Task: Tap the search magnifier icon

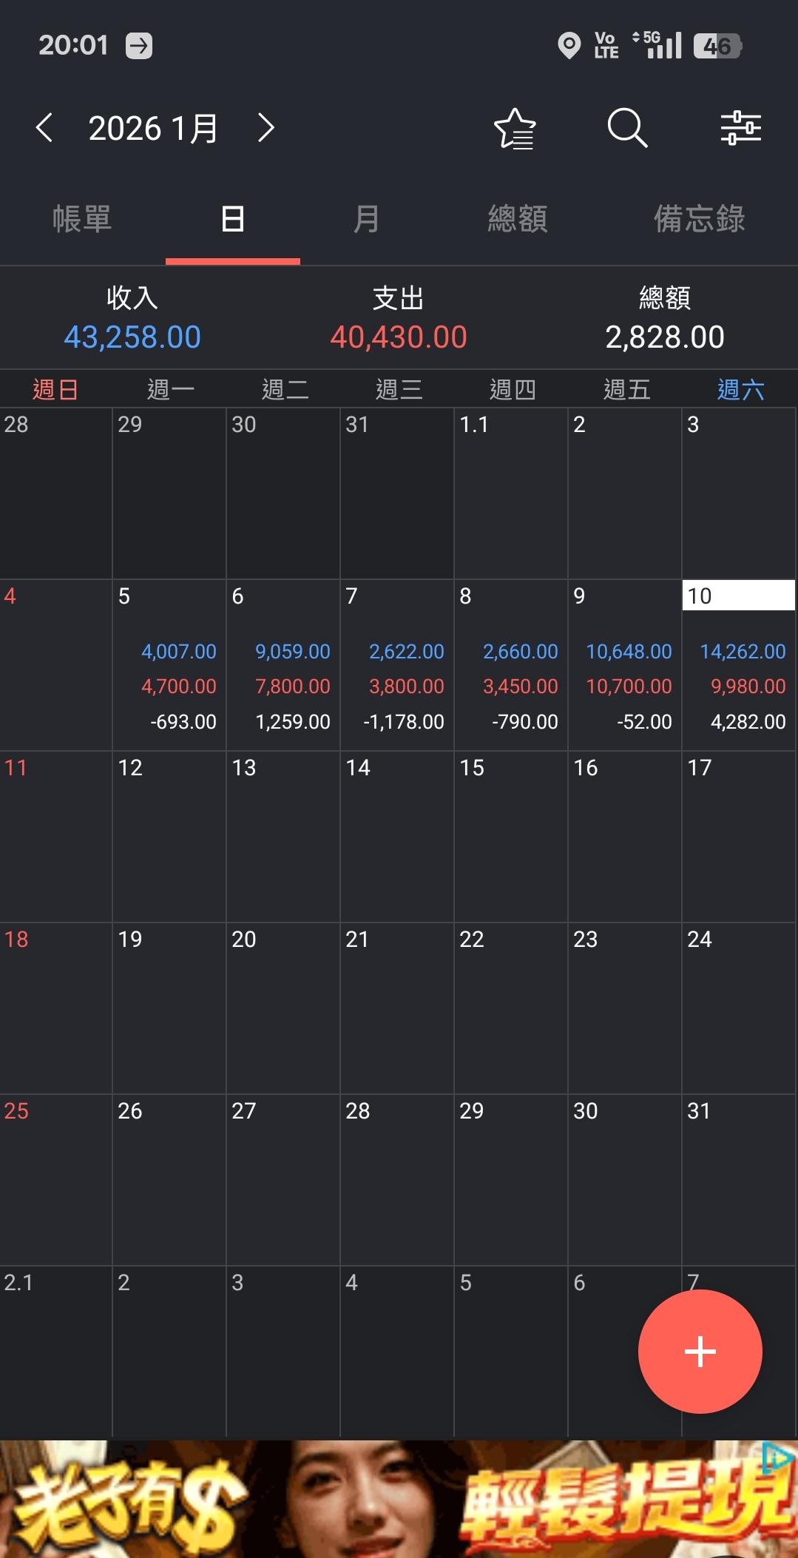Action: pyautogui.click(x=627, y=128)
